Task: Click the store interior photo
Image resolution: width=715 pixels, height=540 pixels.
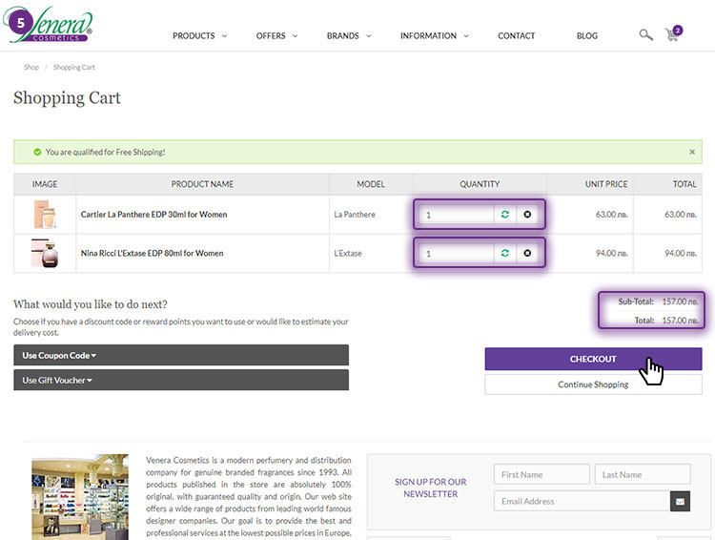Action: click(80, 497)
